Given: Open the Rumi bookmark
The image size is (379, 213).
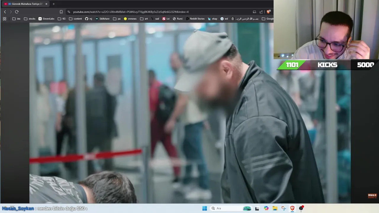Looking at the screenshot, I should click(177, 19).
